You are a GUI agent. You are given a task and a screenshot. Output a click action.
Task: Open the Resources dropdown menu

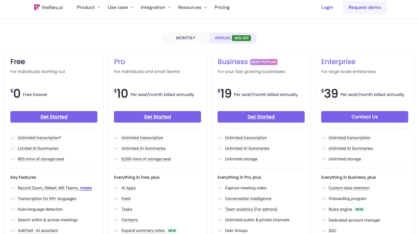[192, 7]
